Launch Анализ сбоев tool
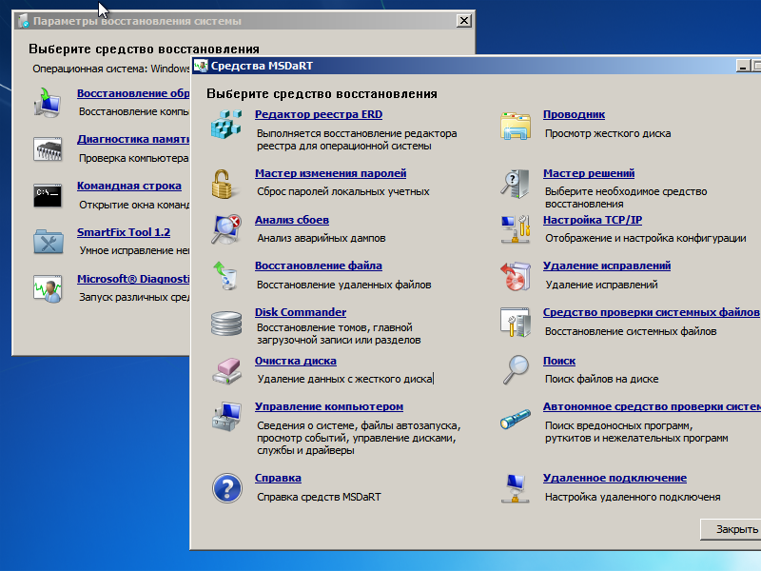Viewport: 761px width, 571px height. (x=292, y=220)
